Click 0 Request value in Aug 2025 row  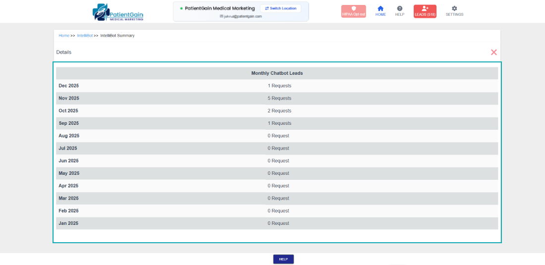278,136
